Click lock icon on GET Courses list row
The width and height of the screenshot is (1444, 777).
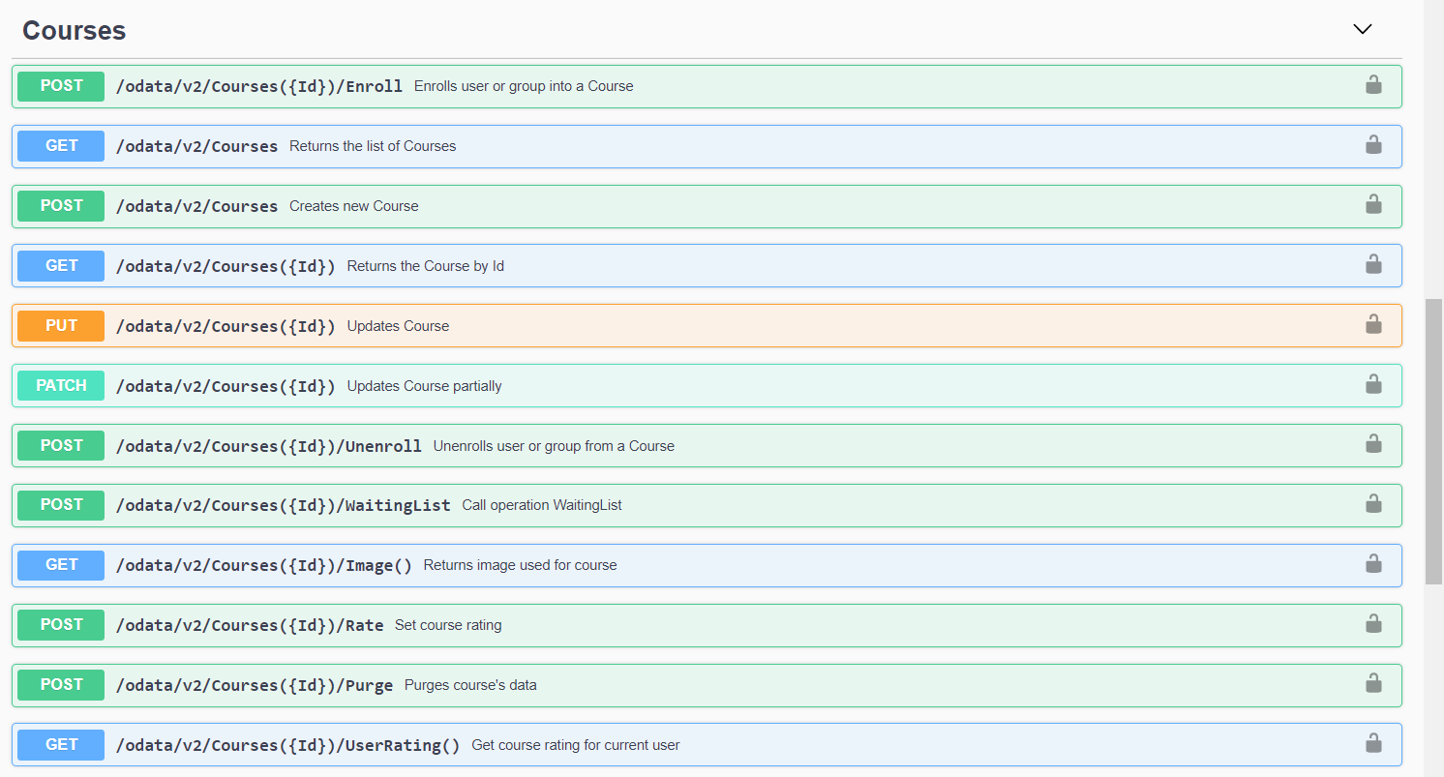pos(1372,145)
